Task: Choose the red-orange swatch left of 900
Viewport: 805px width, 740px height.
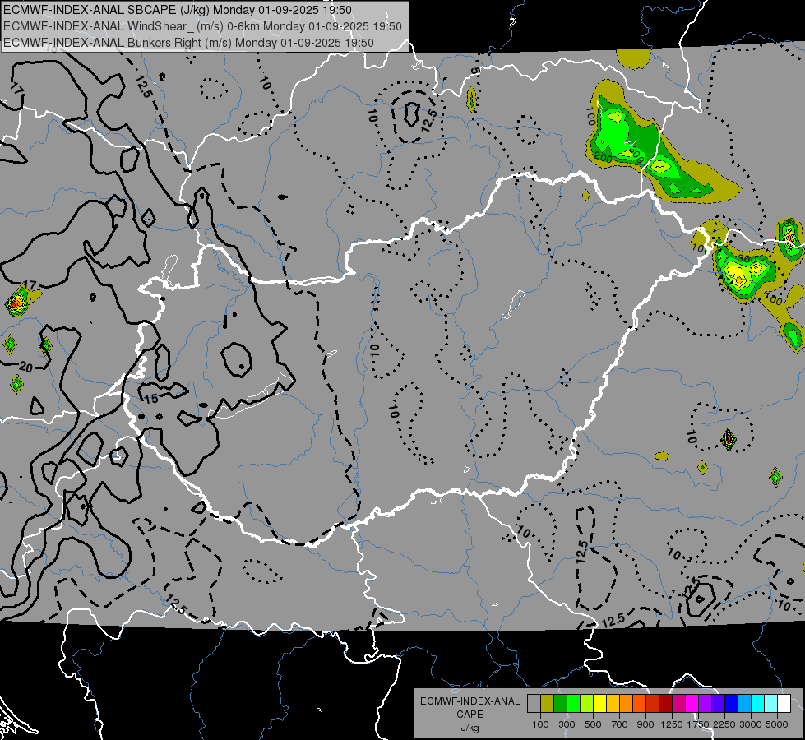Action: tap(639, 703)
